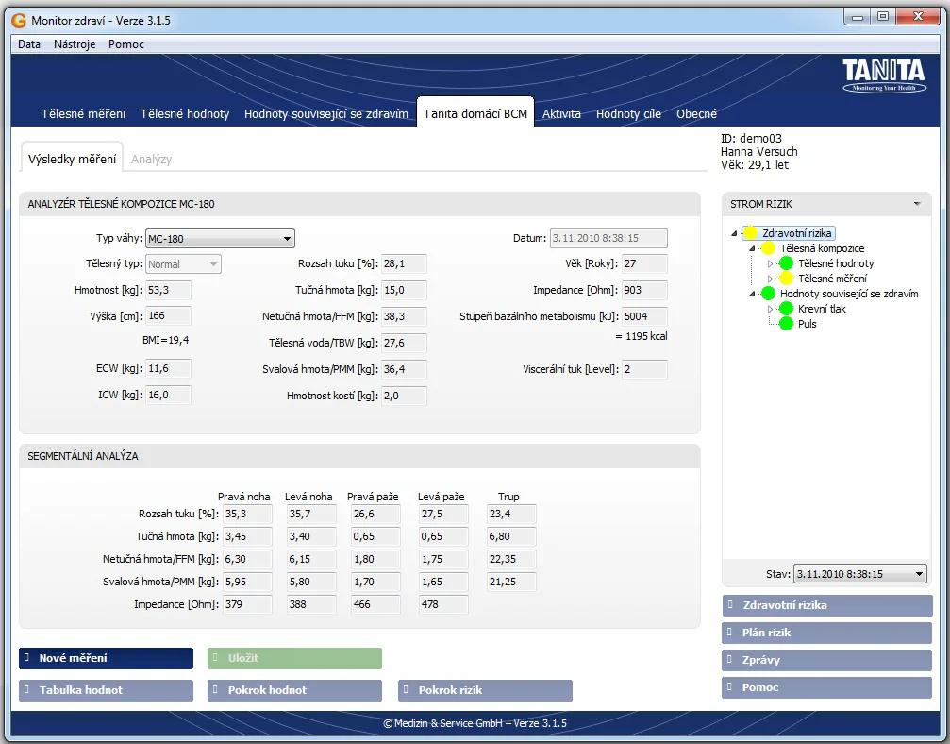Expand the Krevní tlak tree node
Screen dimensions: 950x744
771,309
